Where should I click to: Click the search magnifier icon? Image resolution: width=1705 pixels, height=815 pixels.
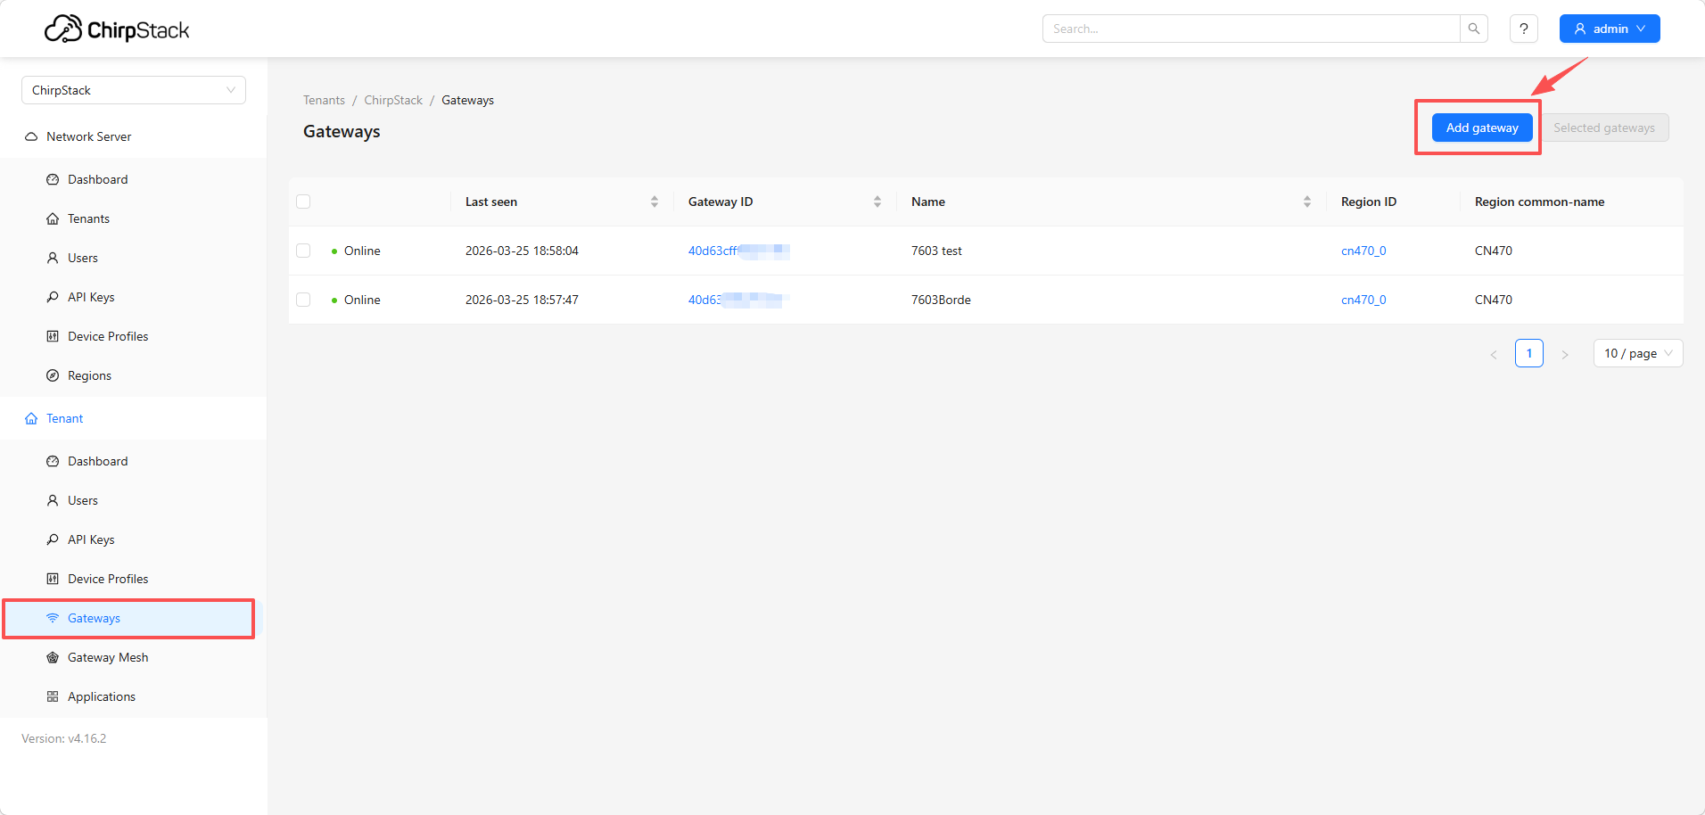[x=1473, y=29]
